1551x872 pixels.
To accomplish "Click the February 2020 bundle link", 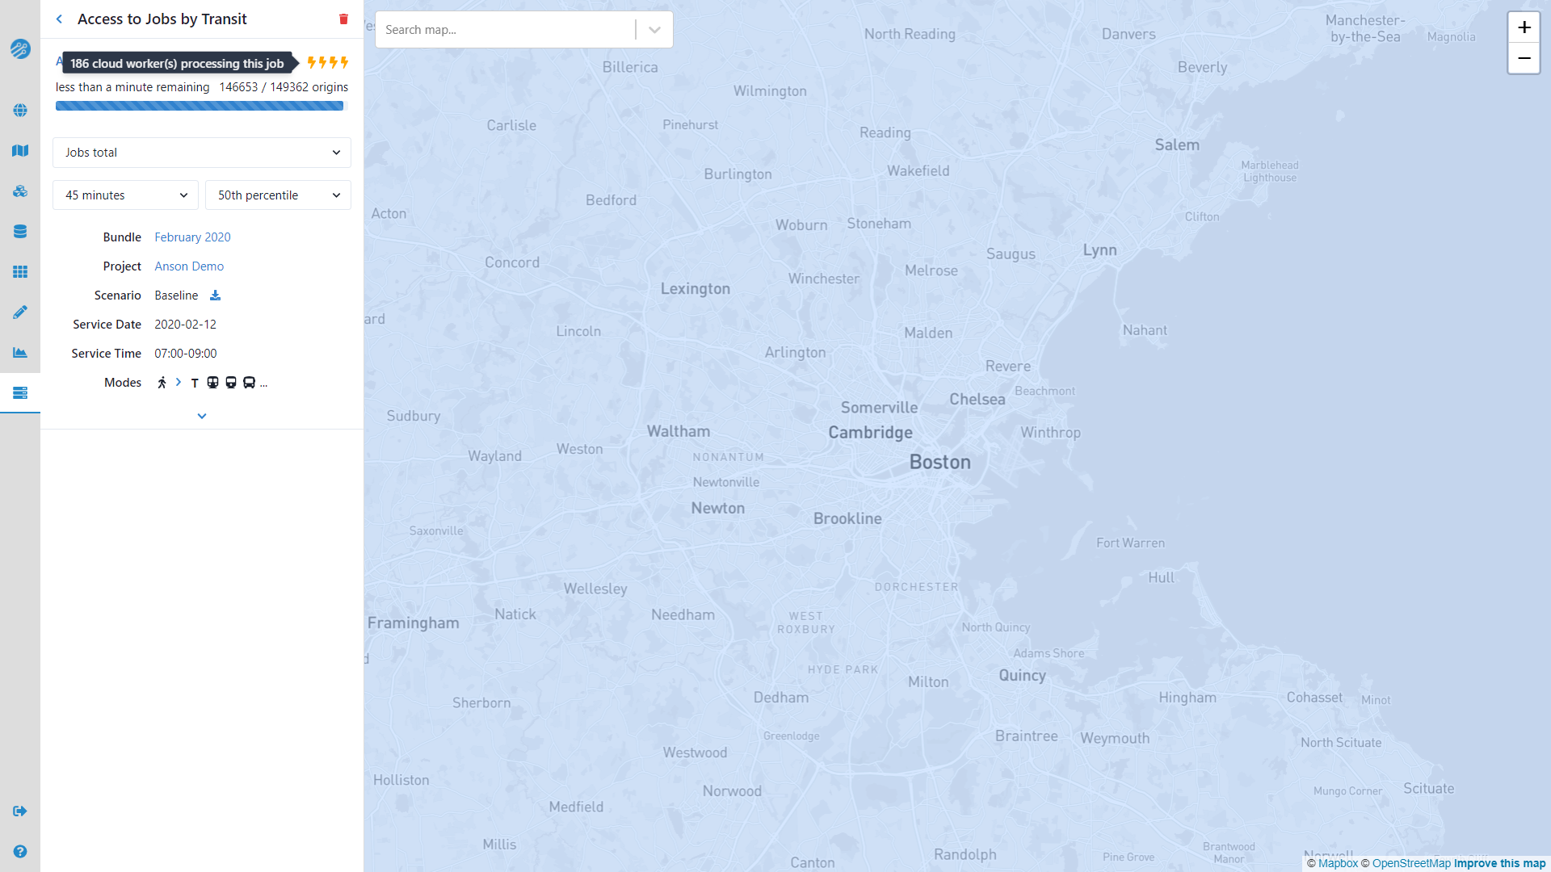I will click(191, 237).
